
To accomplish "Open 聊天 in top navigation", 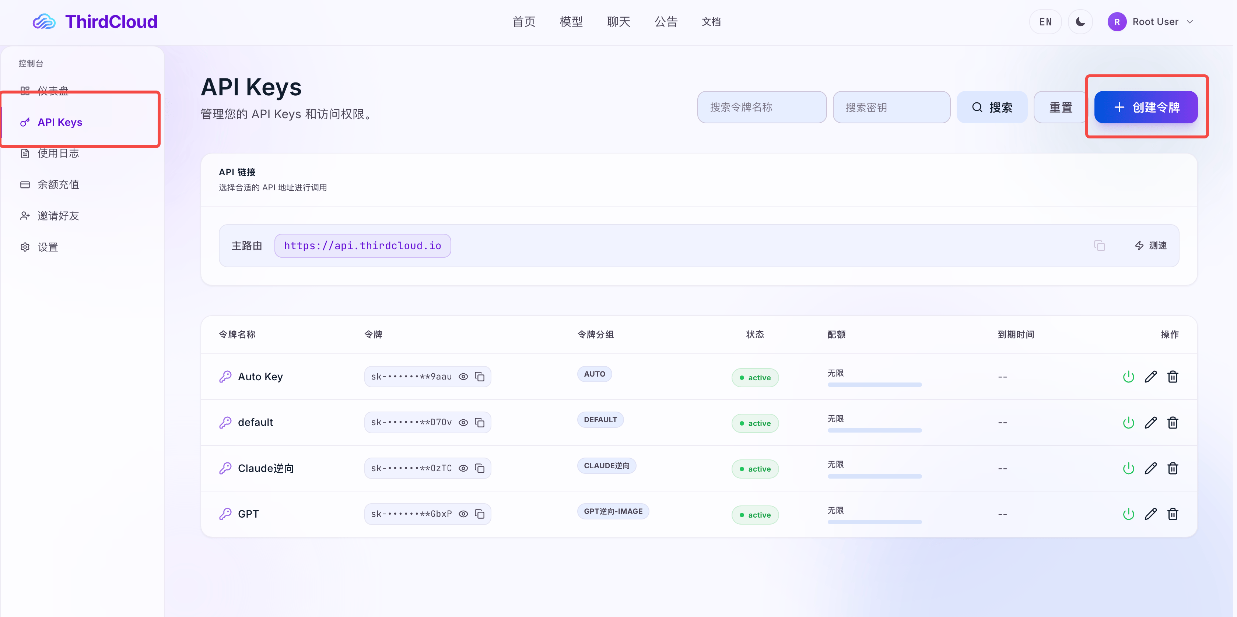I will (618, 22).
